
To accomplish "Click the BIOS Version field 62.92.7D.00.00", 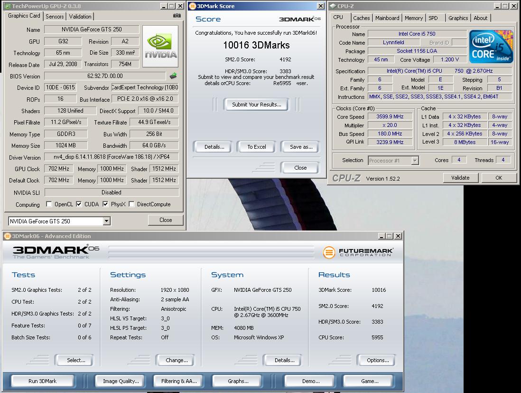I will pos(105,76).
